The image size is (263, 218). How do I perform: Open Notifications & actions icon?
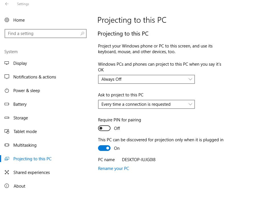[x=7, y=77]
